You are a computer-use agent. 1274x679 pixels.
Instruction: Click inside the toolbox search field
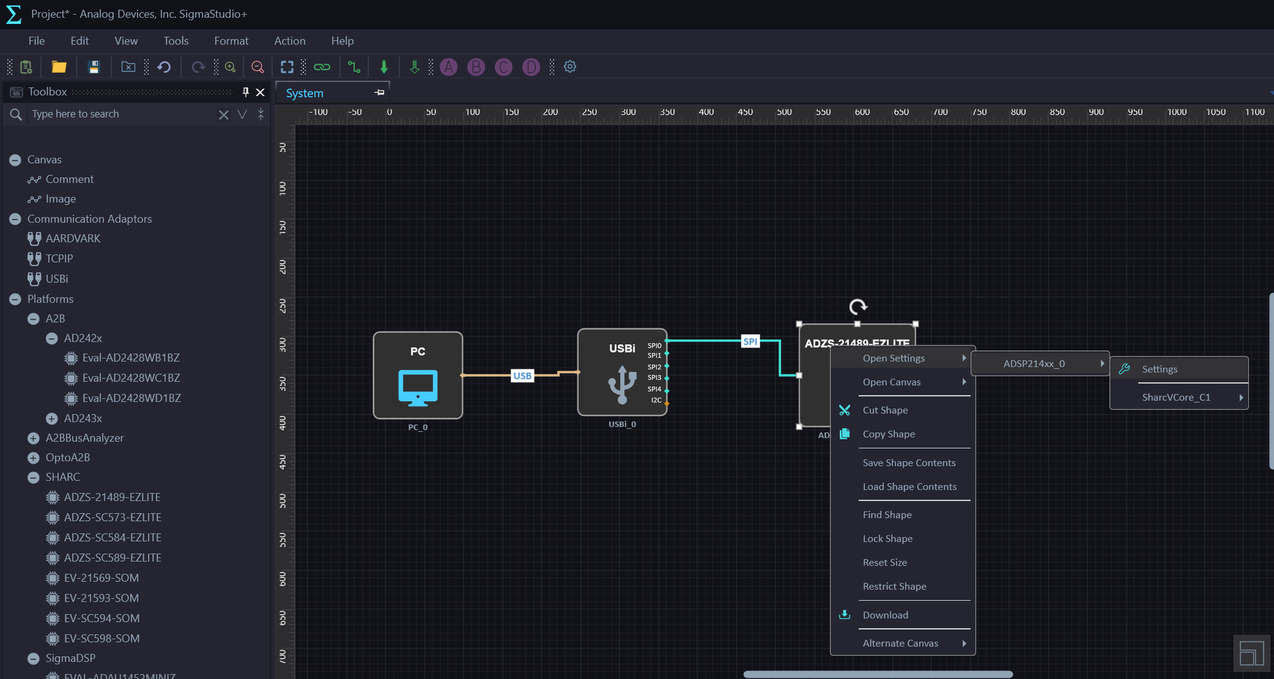pos(122,114)
